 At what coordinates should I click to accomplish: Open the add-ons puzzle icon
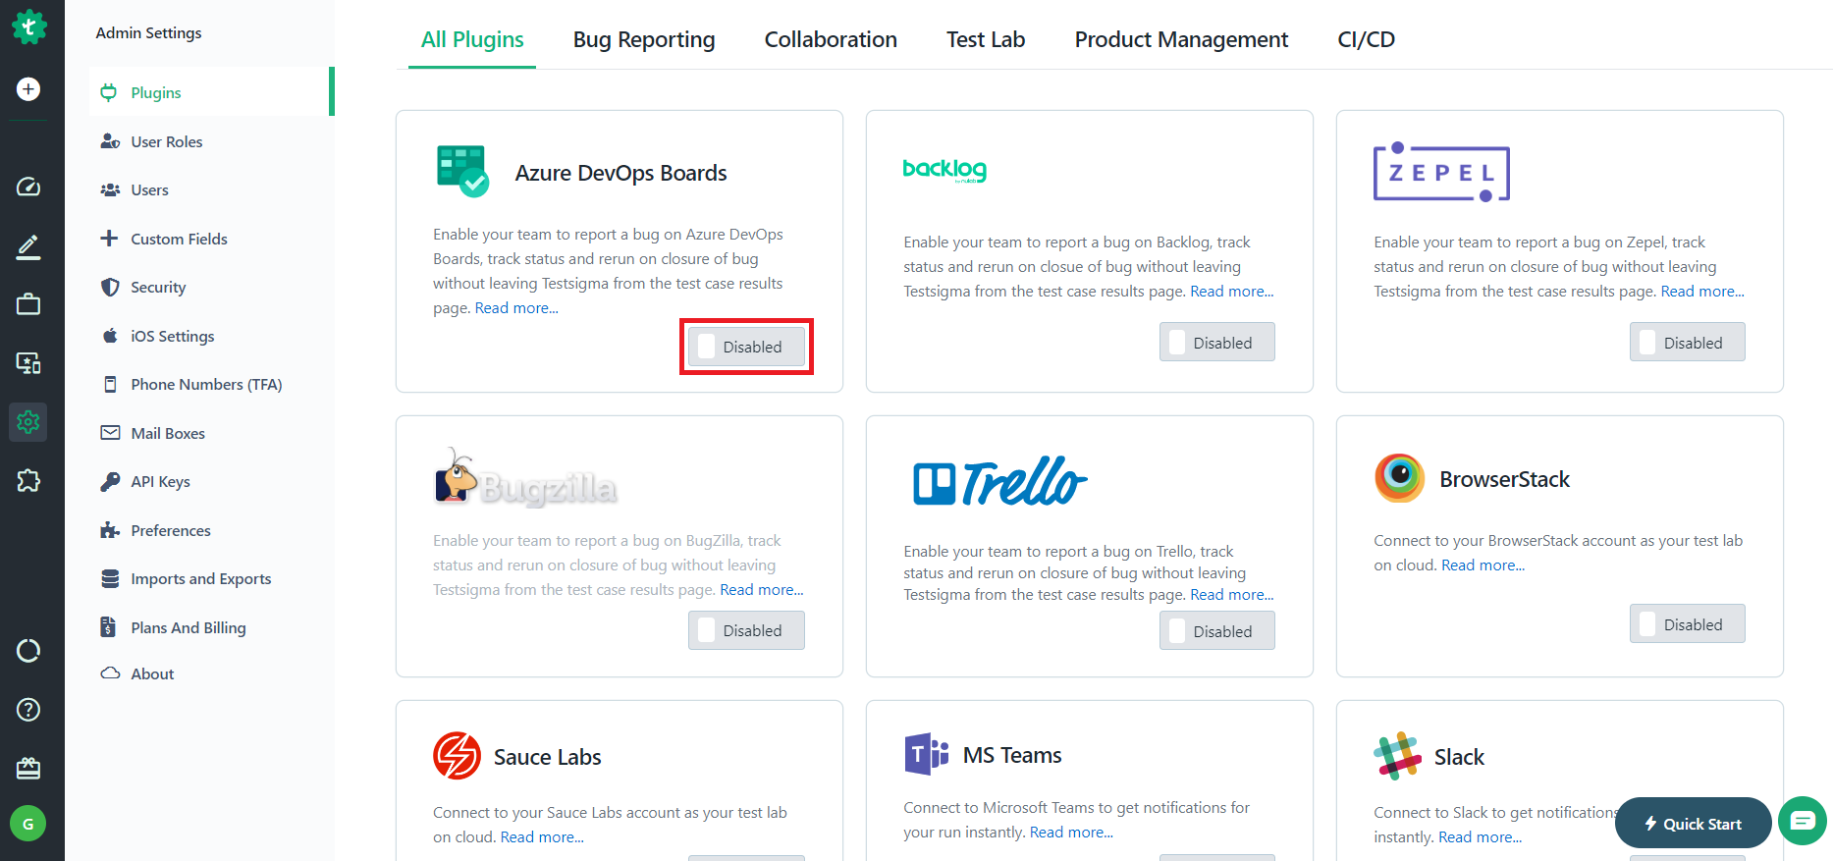click(x=28, y=481)
